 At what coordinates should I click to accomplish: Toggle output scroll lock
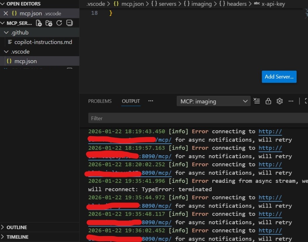pos(268,101)
